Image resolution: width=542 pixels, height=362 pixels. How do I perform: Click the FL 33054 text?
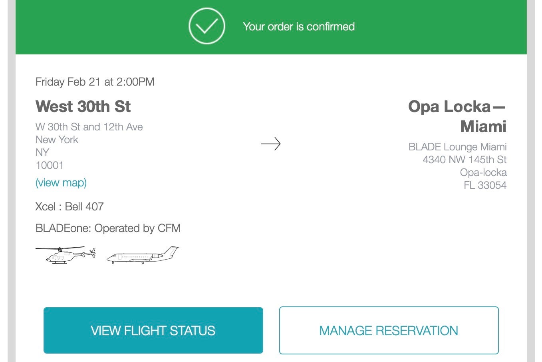coord(484,185)
